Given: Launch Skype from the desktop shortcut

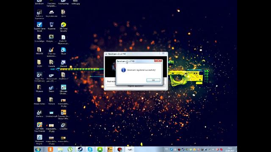Looking at the screenshot, I should point(64,51).
